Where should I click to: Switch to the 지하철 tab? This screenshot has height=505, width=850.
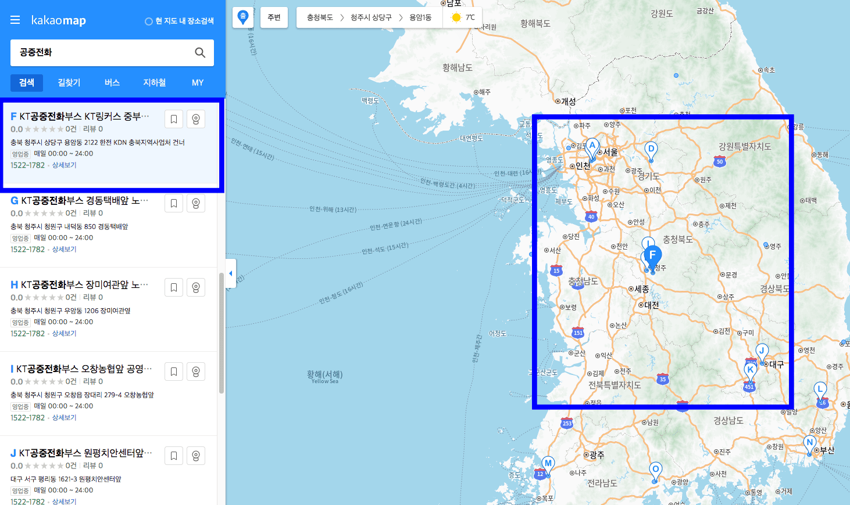[x=155, y=82]
